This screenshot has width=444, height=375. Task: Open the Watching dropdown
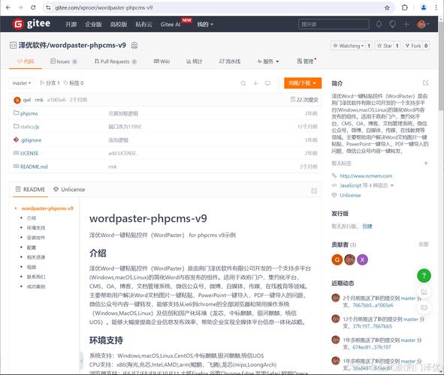349,46
